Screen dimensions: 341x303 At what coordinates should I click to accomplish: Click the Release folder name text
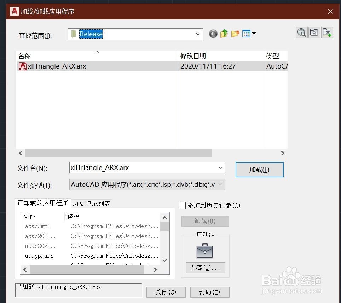(x=91, y=34)
